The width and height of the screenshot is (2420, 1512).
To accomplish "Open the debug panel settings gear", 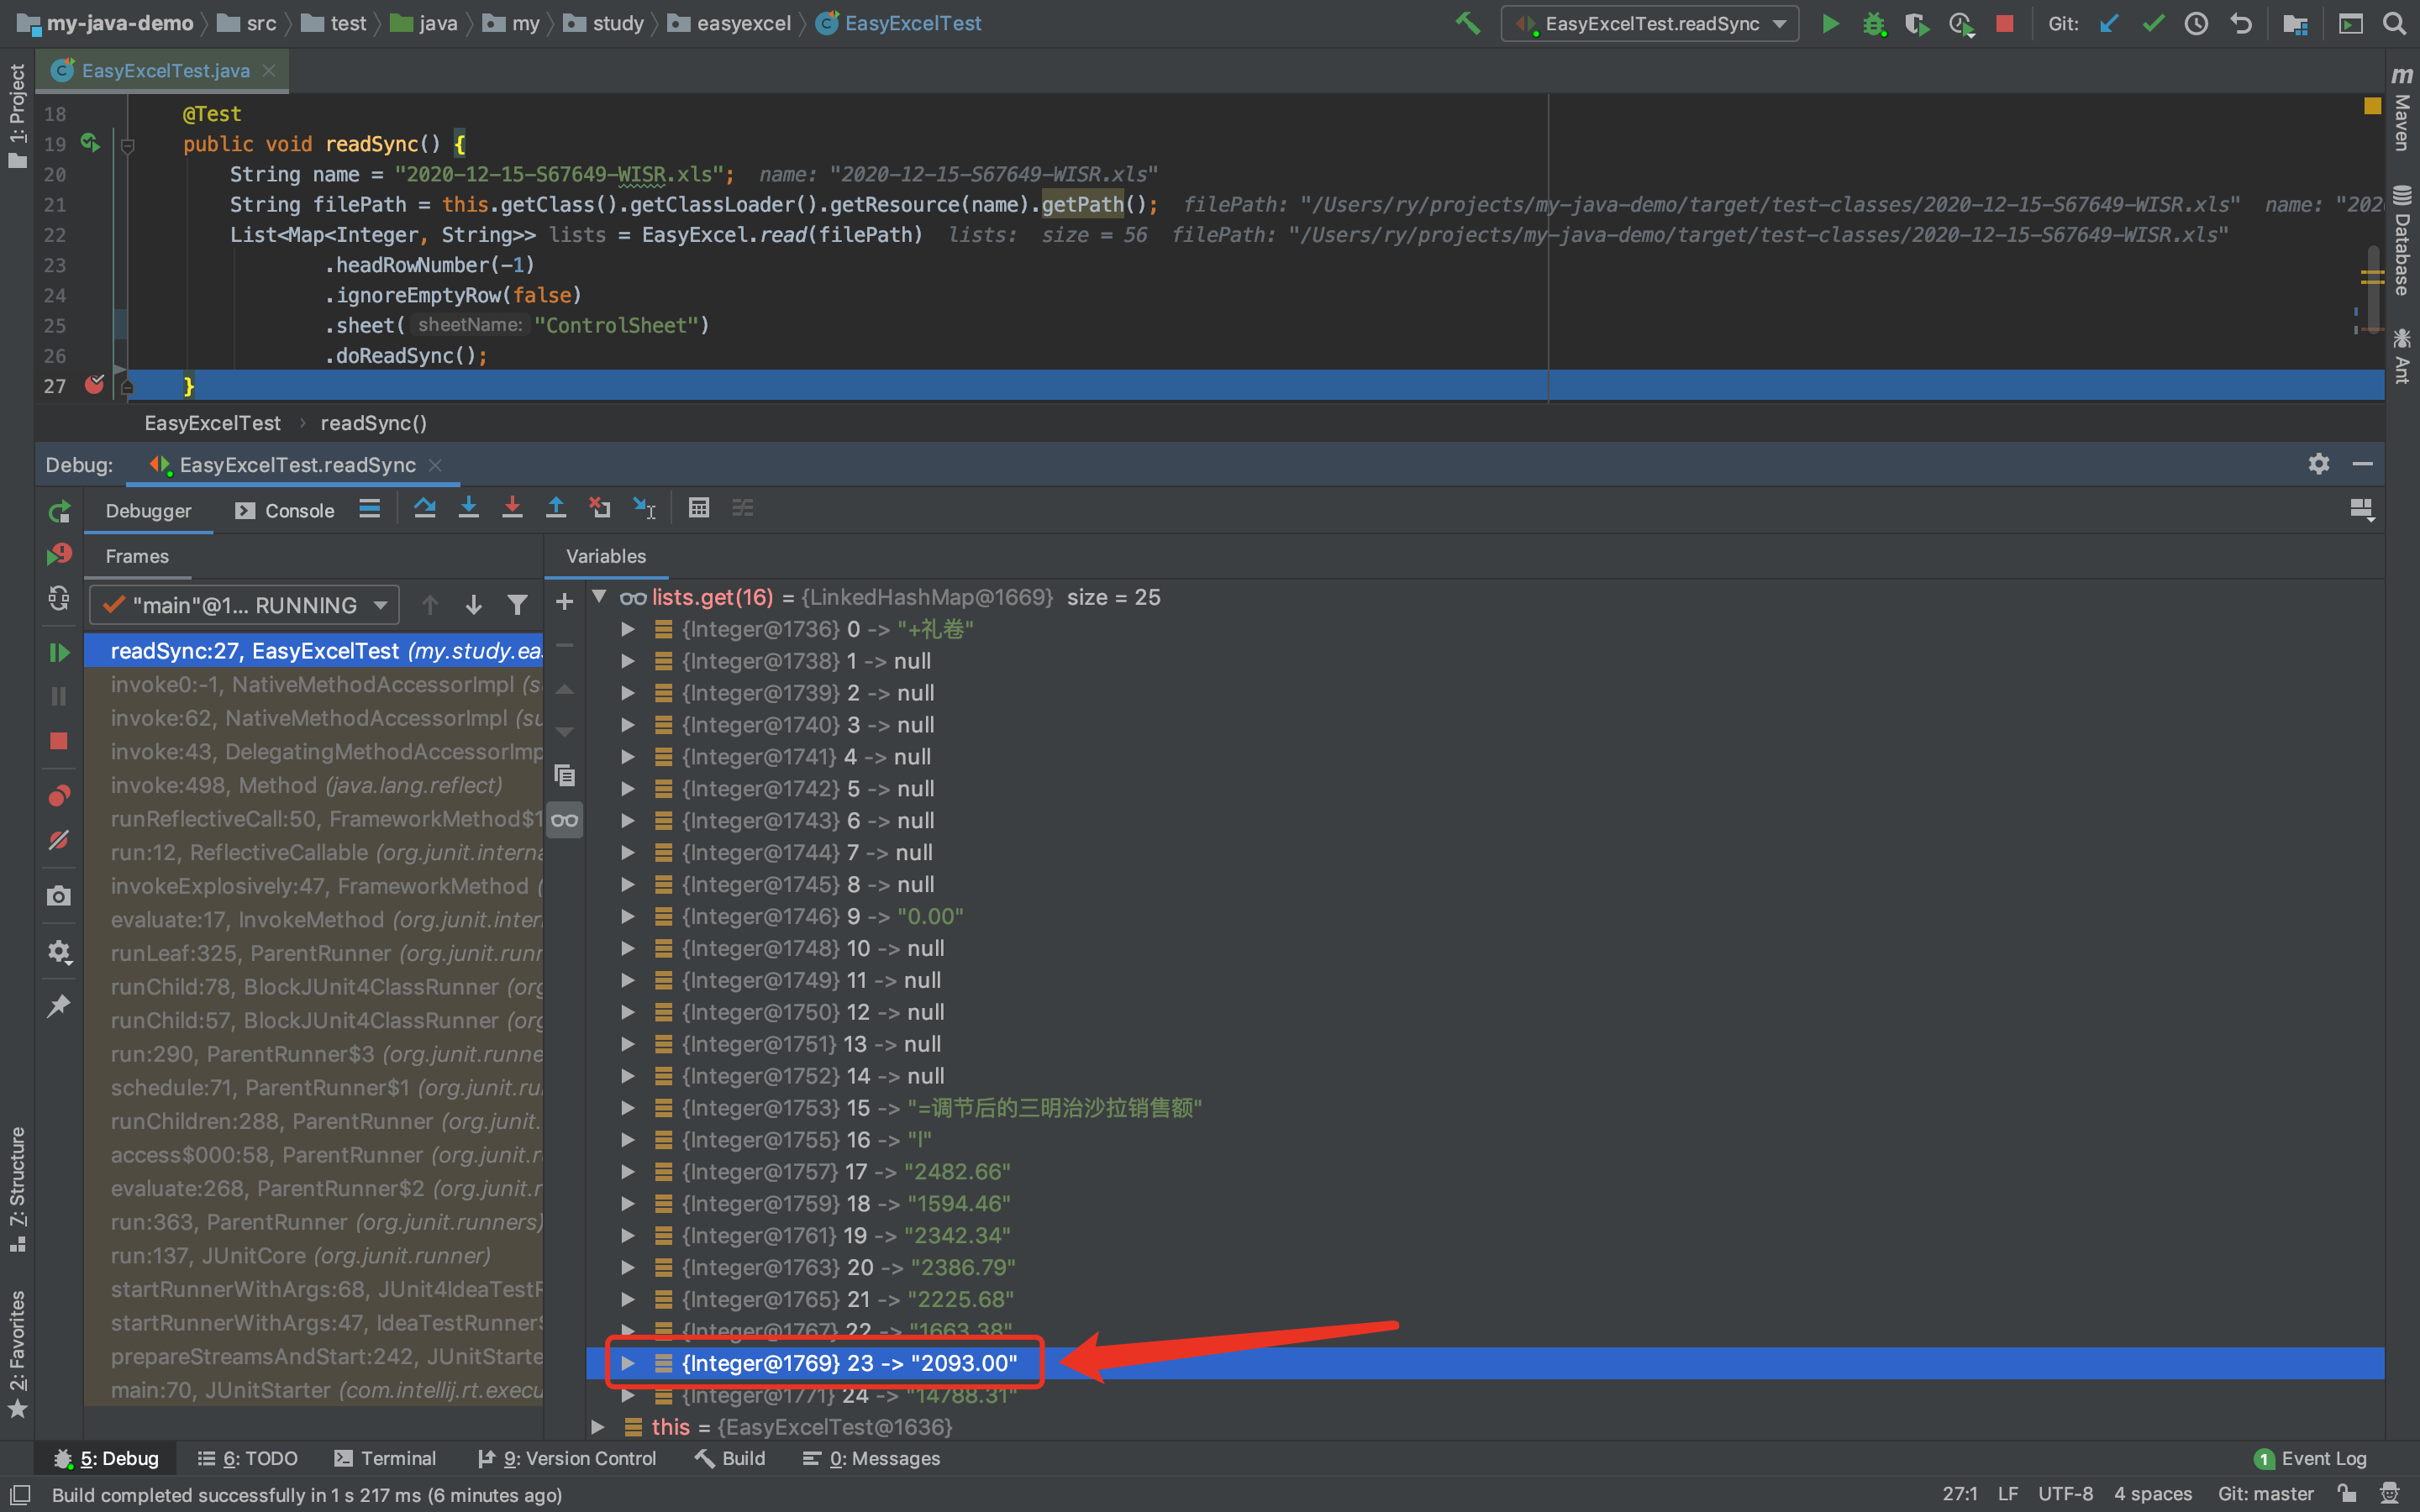I will click(2319, 464).
